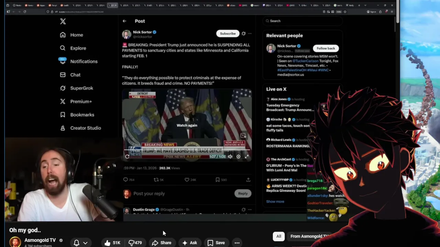Click the back arrow beside Post
This screenshot has height=247, width=440.
[124, 21]
